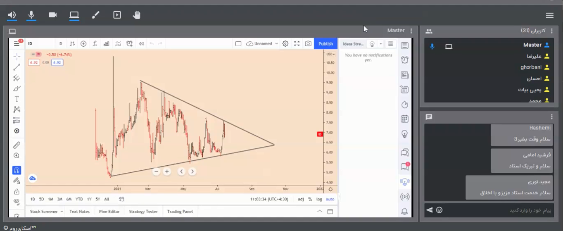Viewport: 563px width, 231px height.
Task: Toggle the auto scale option
Action: click(x=330, y=199)
